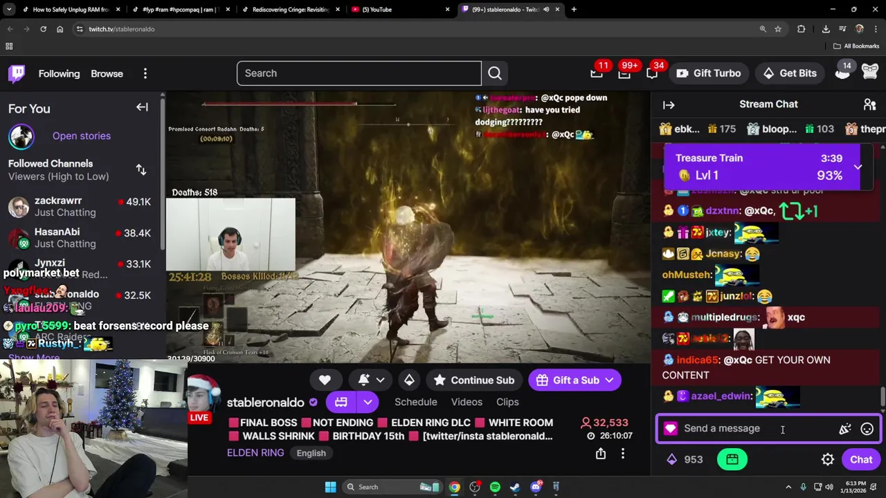The height and width of the screenshot is (498, 886).
Task: Click the Twitch search input field
Action: point(359,73)
